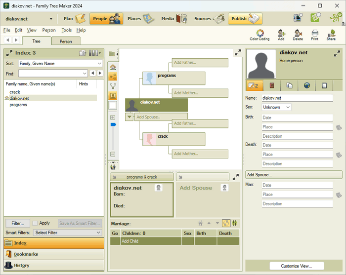This screenshot has height=275, width=346.
Task: Expand the Sex dropdown
Action: (x=276, y=107)
